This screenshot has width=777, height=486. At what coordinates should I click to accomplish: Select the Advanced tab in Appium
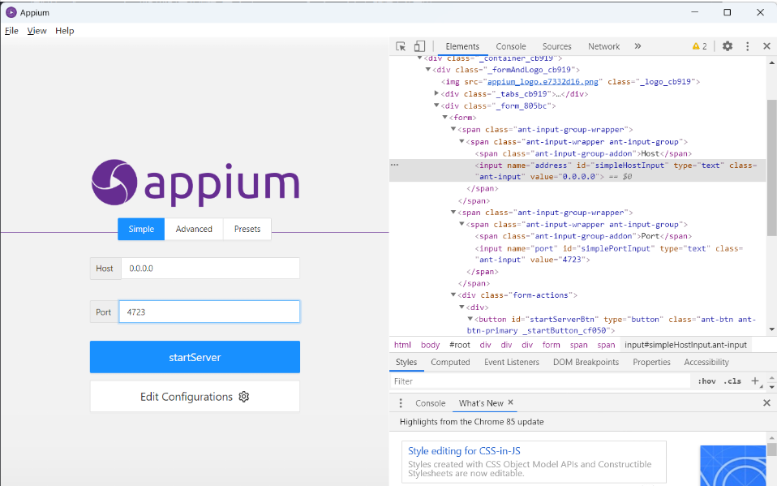click(194, 229)
